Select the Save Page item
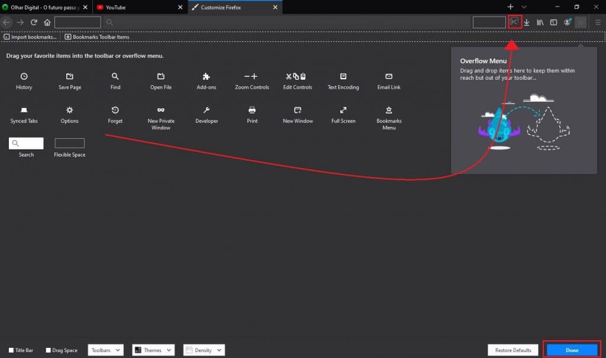 pos(70,81)
